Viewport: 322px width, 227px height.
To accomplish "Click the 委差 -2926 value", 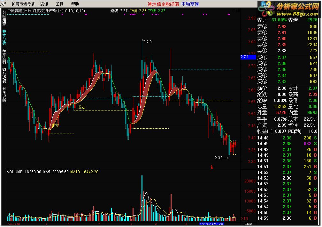I will (311, 20).
